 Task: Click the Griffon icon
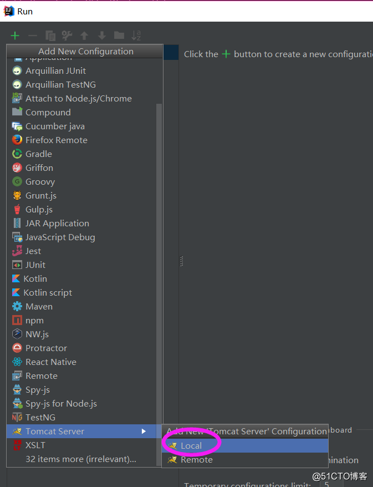[x=17, y=168]
